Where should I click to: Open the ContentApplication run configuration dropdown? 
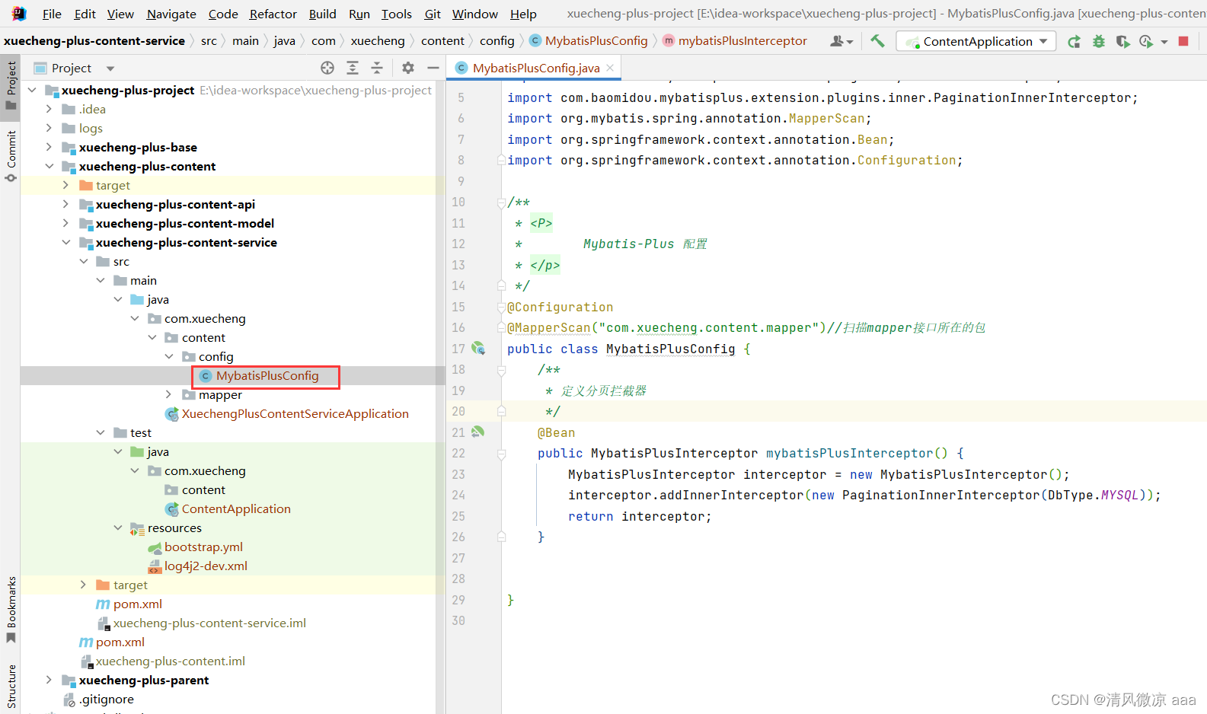pyautogui.click(x=976, y=41)
